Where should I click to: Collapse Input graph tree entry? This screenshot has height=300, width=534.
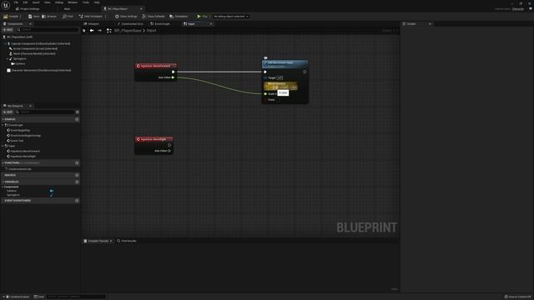[x=3, y=146]
